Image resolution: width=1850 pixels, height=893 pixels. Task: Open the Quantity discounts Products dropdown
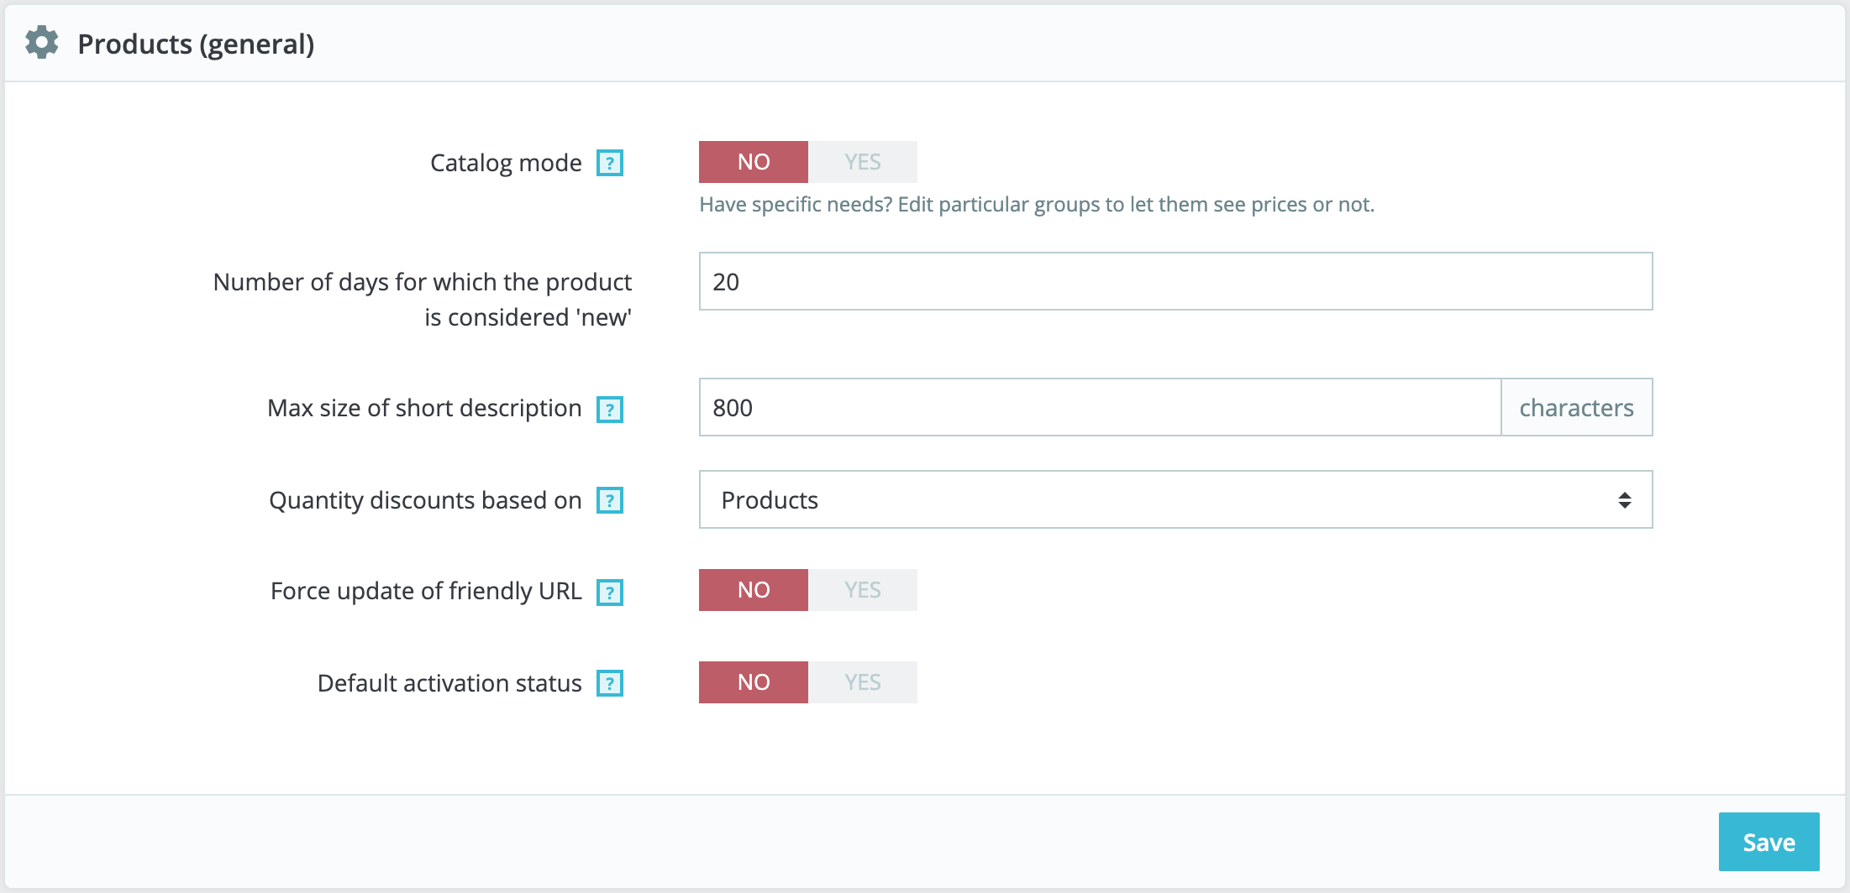[x=1175, y=499]
